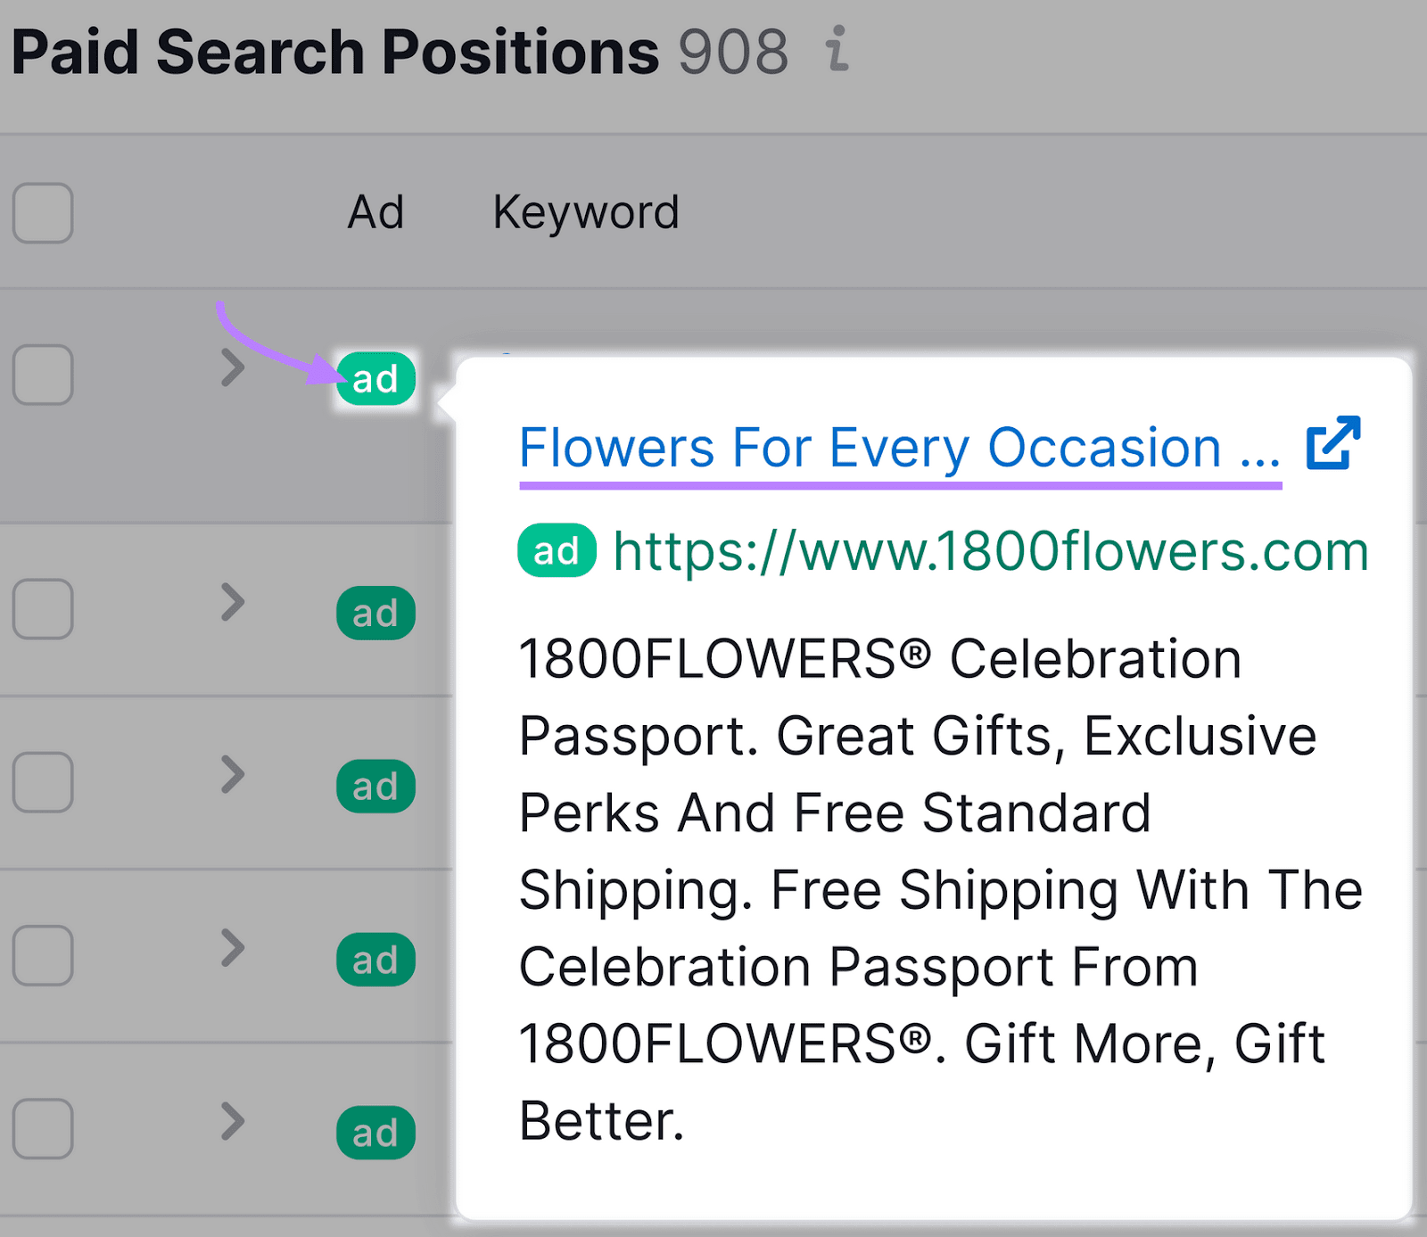
Task: Expand the first keyword row
Action: point(234,369)
